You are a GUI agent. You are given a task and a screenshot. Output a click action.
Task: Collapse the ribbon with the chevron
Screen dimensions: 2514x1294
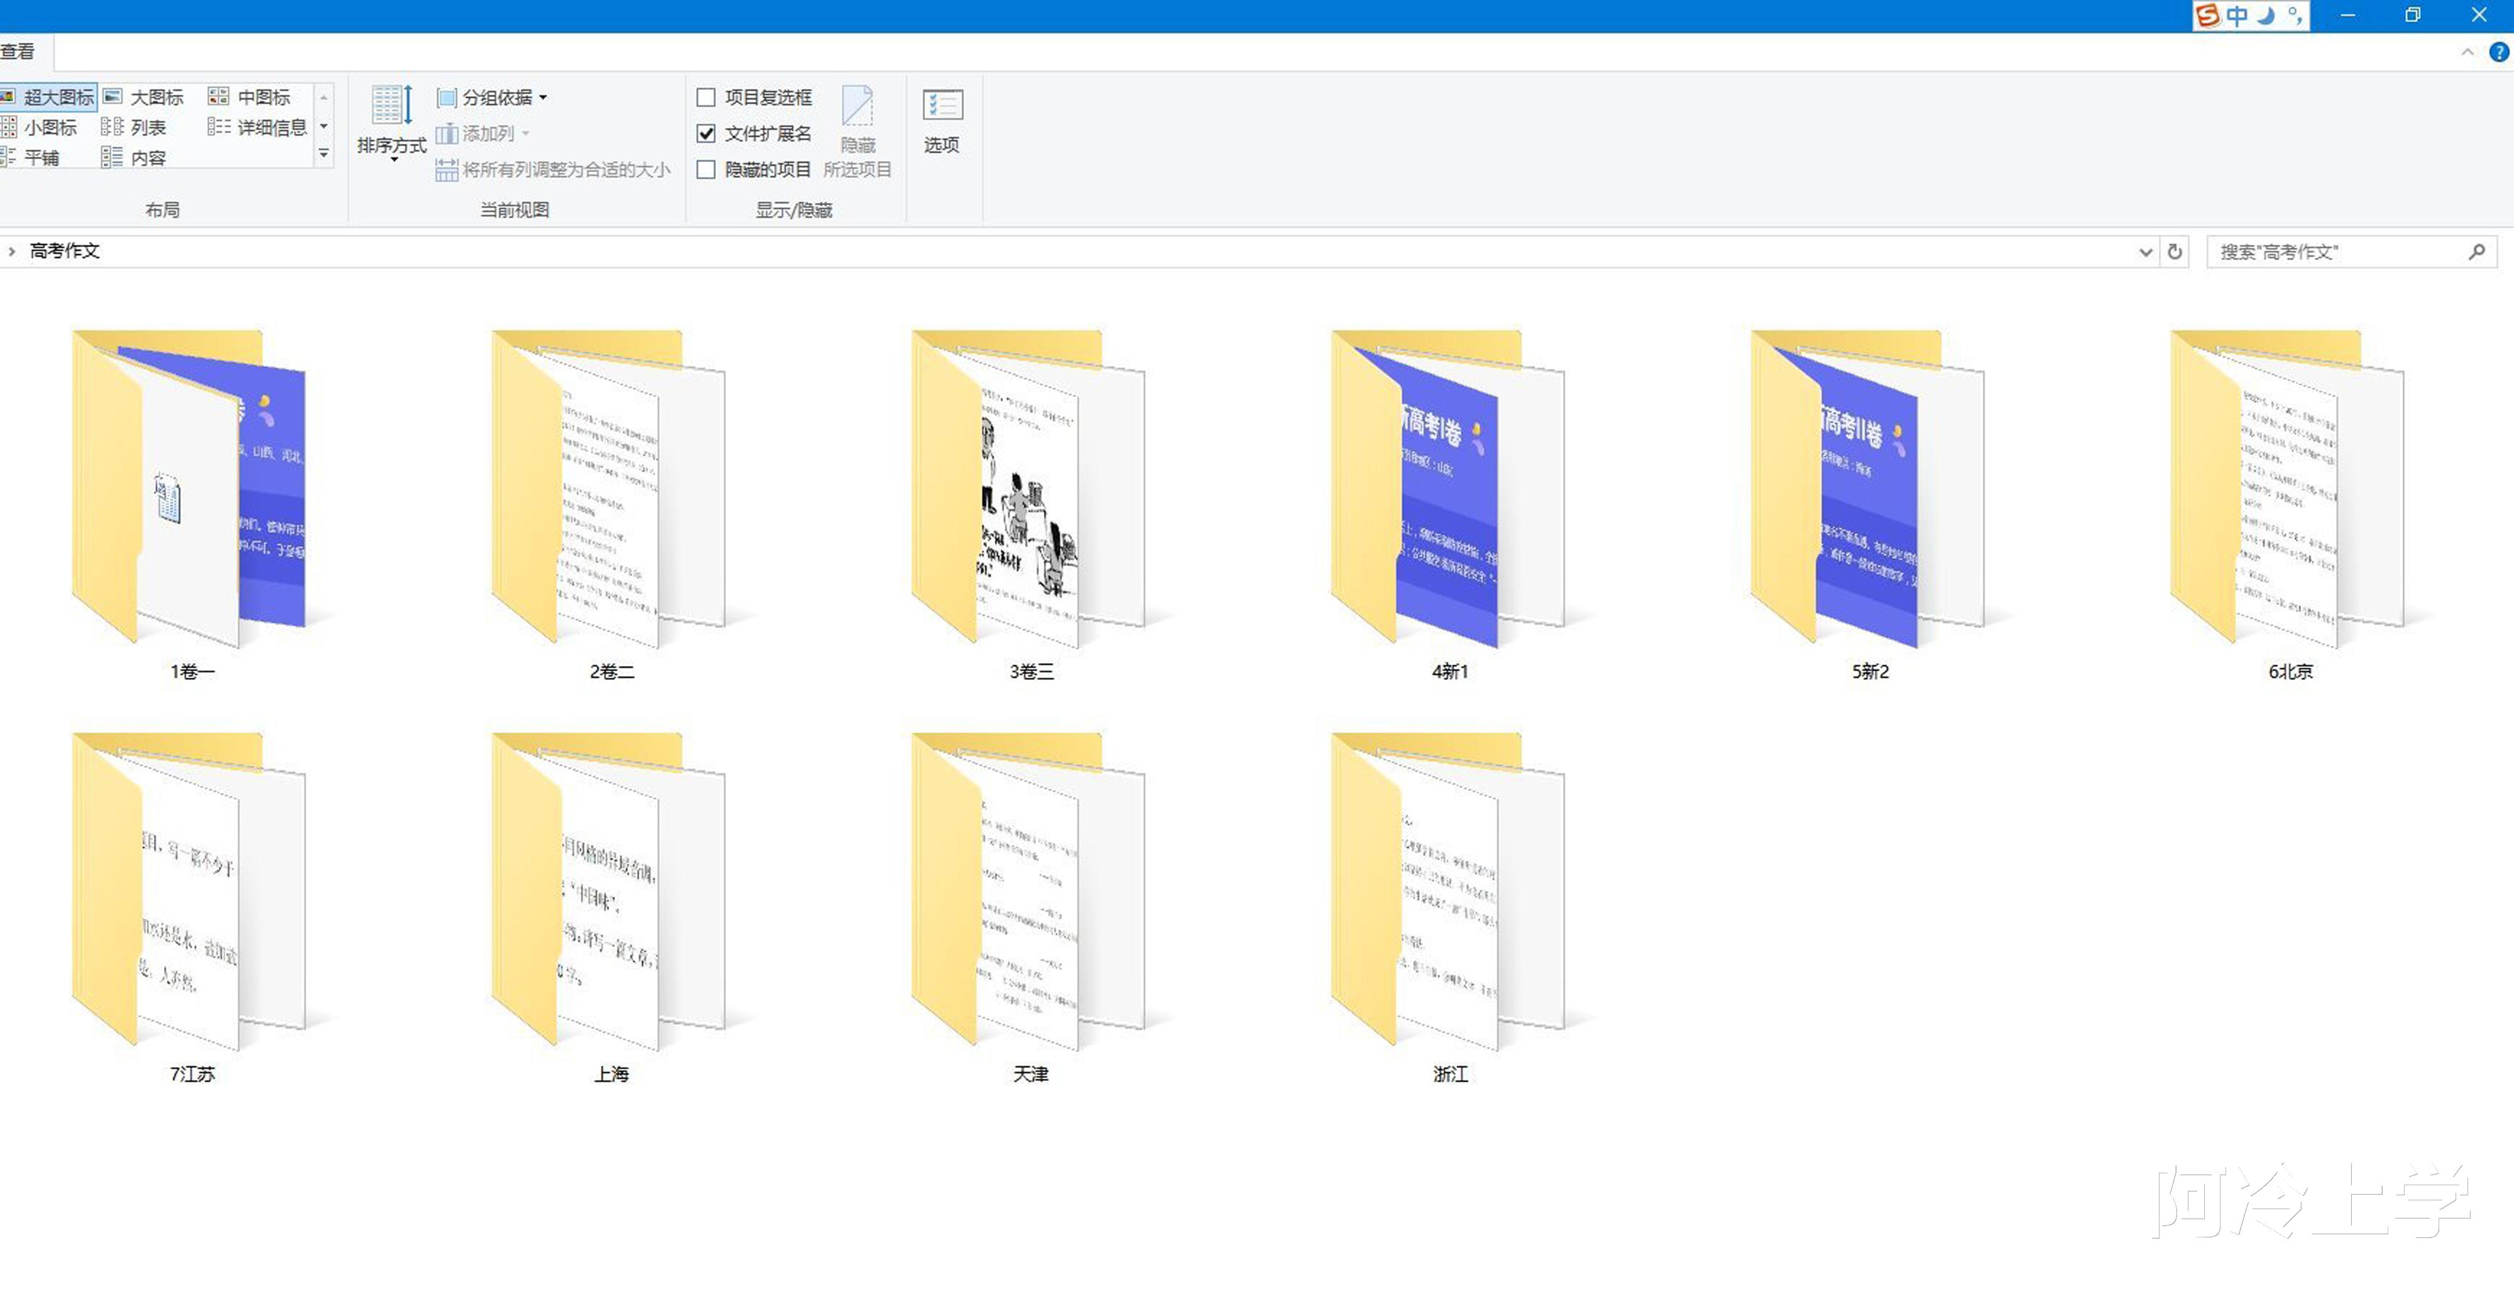2466,52
